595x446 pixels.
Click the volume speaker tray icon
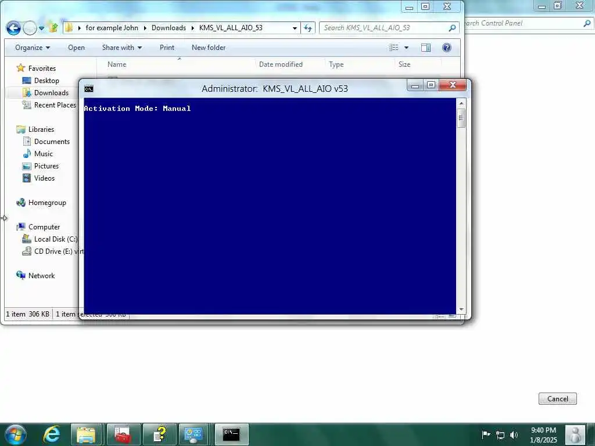pos(514,435)
